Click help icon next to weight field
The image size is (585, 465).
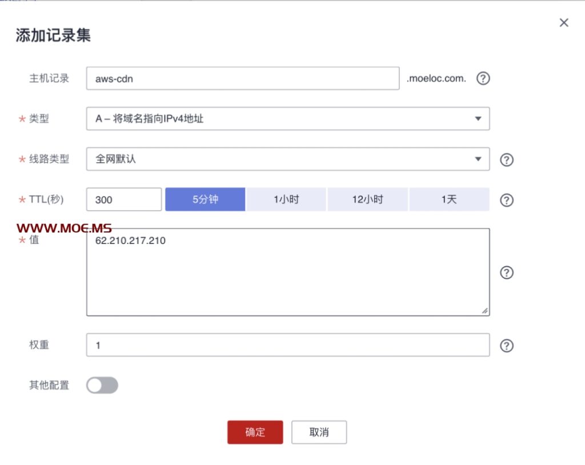tap(506, 346)
